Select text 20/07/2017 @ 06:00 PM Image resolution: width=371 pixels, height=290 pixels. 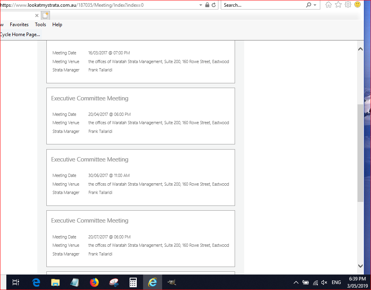pyautogui.click(x=109, y=237)
